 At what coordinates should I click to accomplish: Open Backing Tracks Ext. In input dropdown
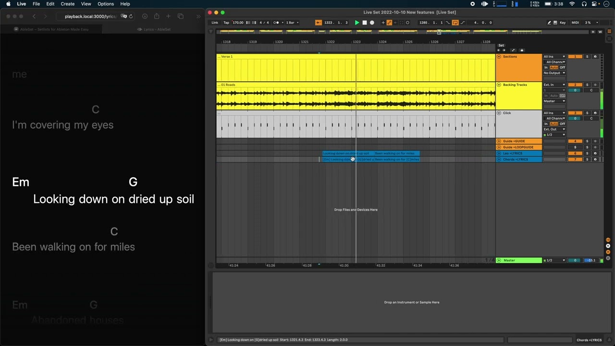click(554, 85)
